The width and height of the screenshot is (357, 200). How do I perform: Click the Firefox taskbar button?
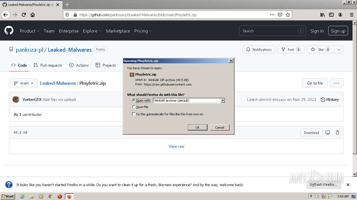tap(69, 196)
